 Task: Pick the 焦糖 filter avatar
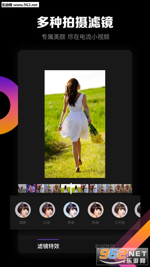[95, 210]
